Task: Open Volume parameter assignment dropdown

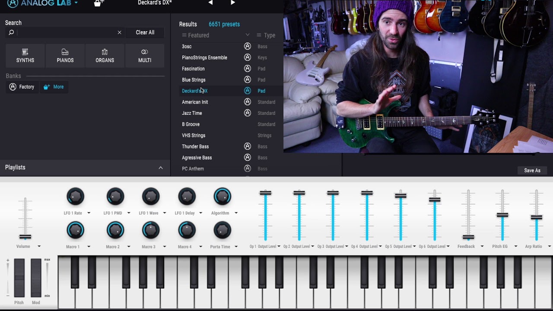Action: coord(39,247)
